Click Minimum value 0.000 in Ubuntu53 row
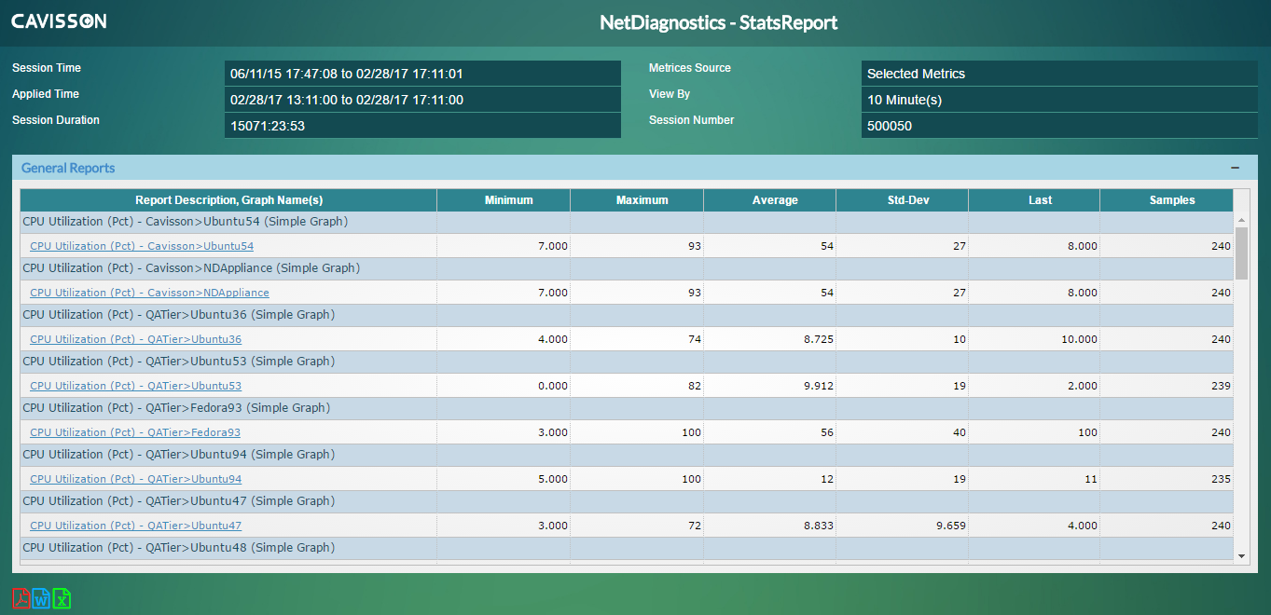The image size is (1271, 615). coord(553,386)
